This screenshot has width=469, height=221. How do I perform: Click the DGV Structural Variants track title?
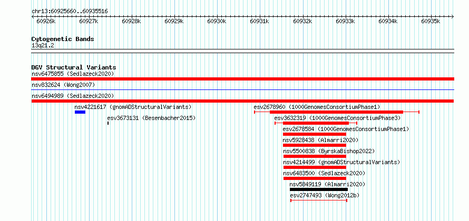click(74, 67)
